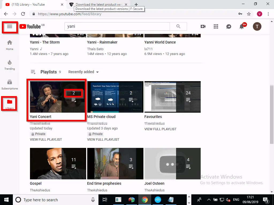
Task: Switch to the F-Secure download tab
Action: point(98,5)
